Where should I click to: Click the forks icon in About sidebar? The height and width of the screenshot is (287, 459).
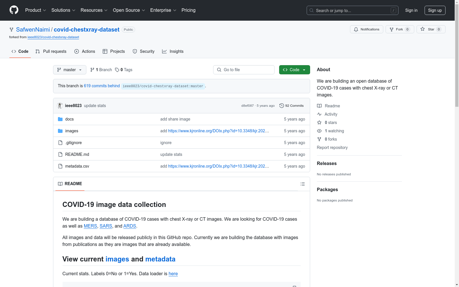(319, 139)
